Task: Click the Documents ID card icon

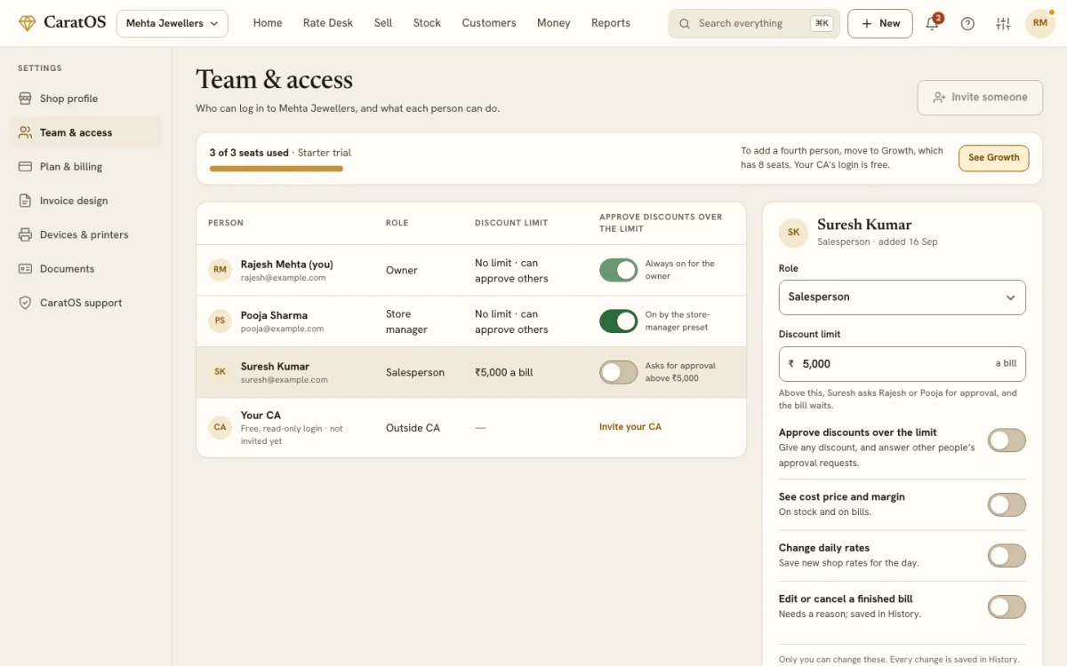Action: (25, 269)
